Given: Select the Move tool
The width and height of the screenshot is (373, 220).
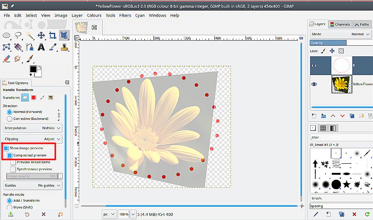Looking at the screenshot, I should (x=41, y=35).
